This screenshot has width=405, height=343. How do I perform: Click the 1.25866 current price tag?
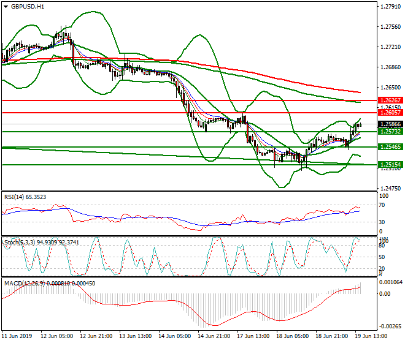[390, 124]
